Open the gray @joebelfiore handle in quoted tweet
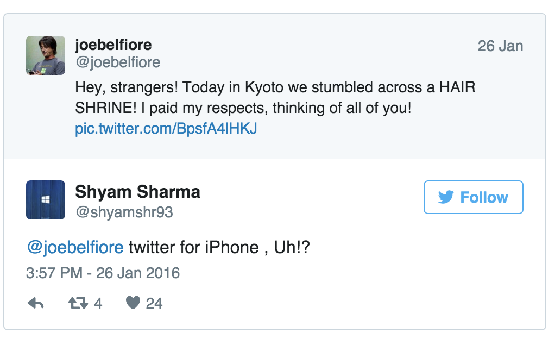This screenshot has height=339, width=555. point(118,62)
